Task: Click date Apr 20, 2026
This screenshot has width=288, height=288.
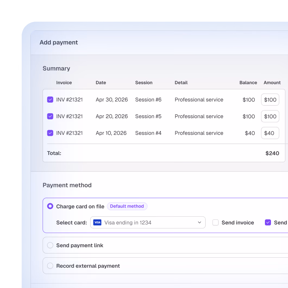Action: click(x=112, y=117)
